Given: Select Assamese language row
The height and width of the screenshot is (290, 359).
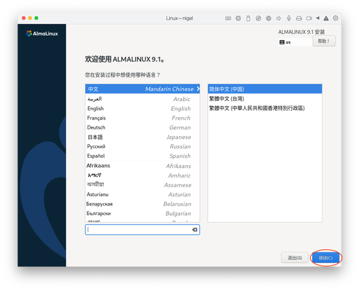Looking at the screenshot, I should click(143, 185).
